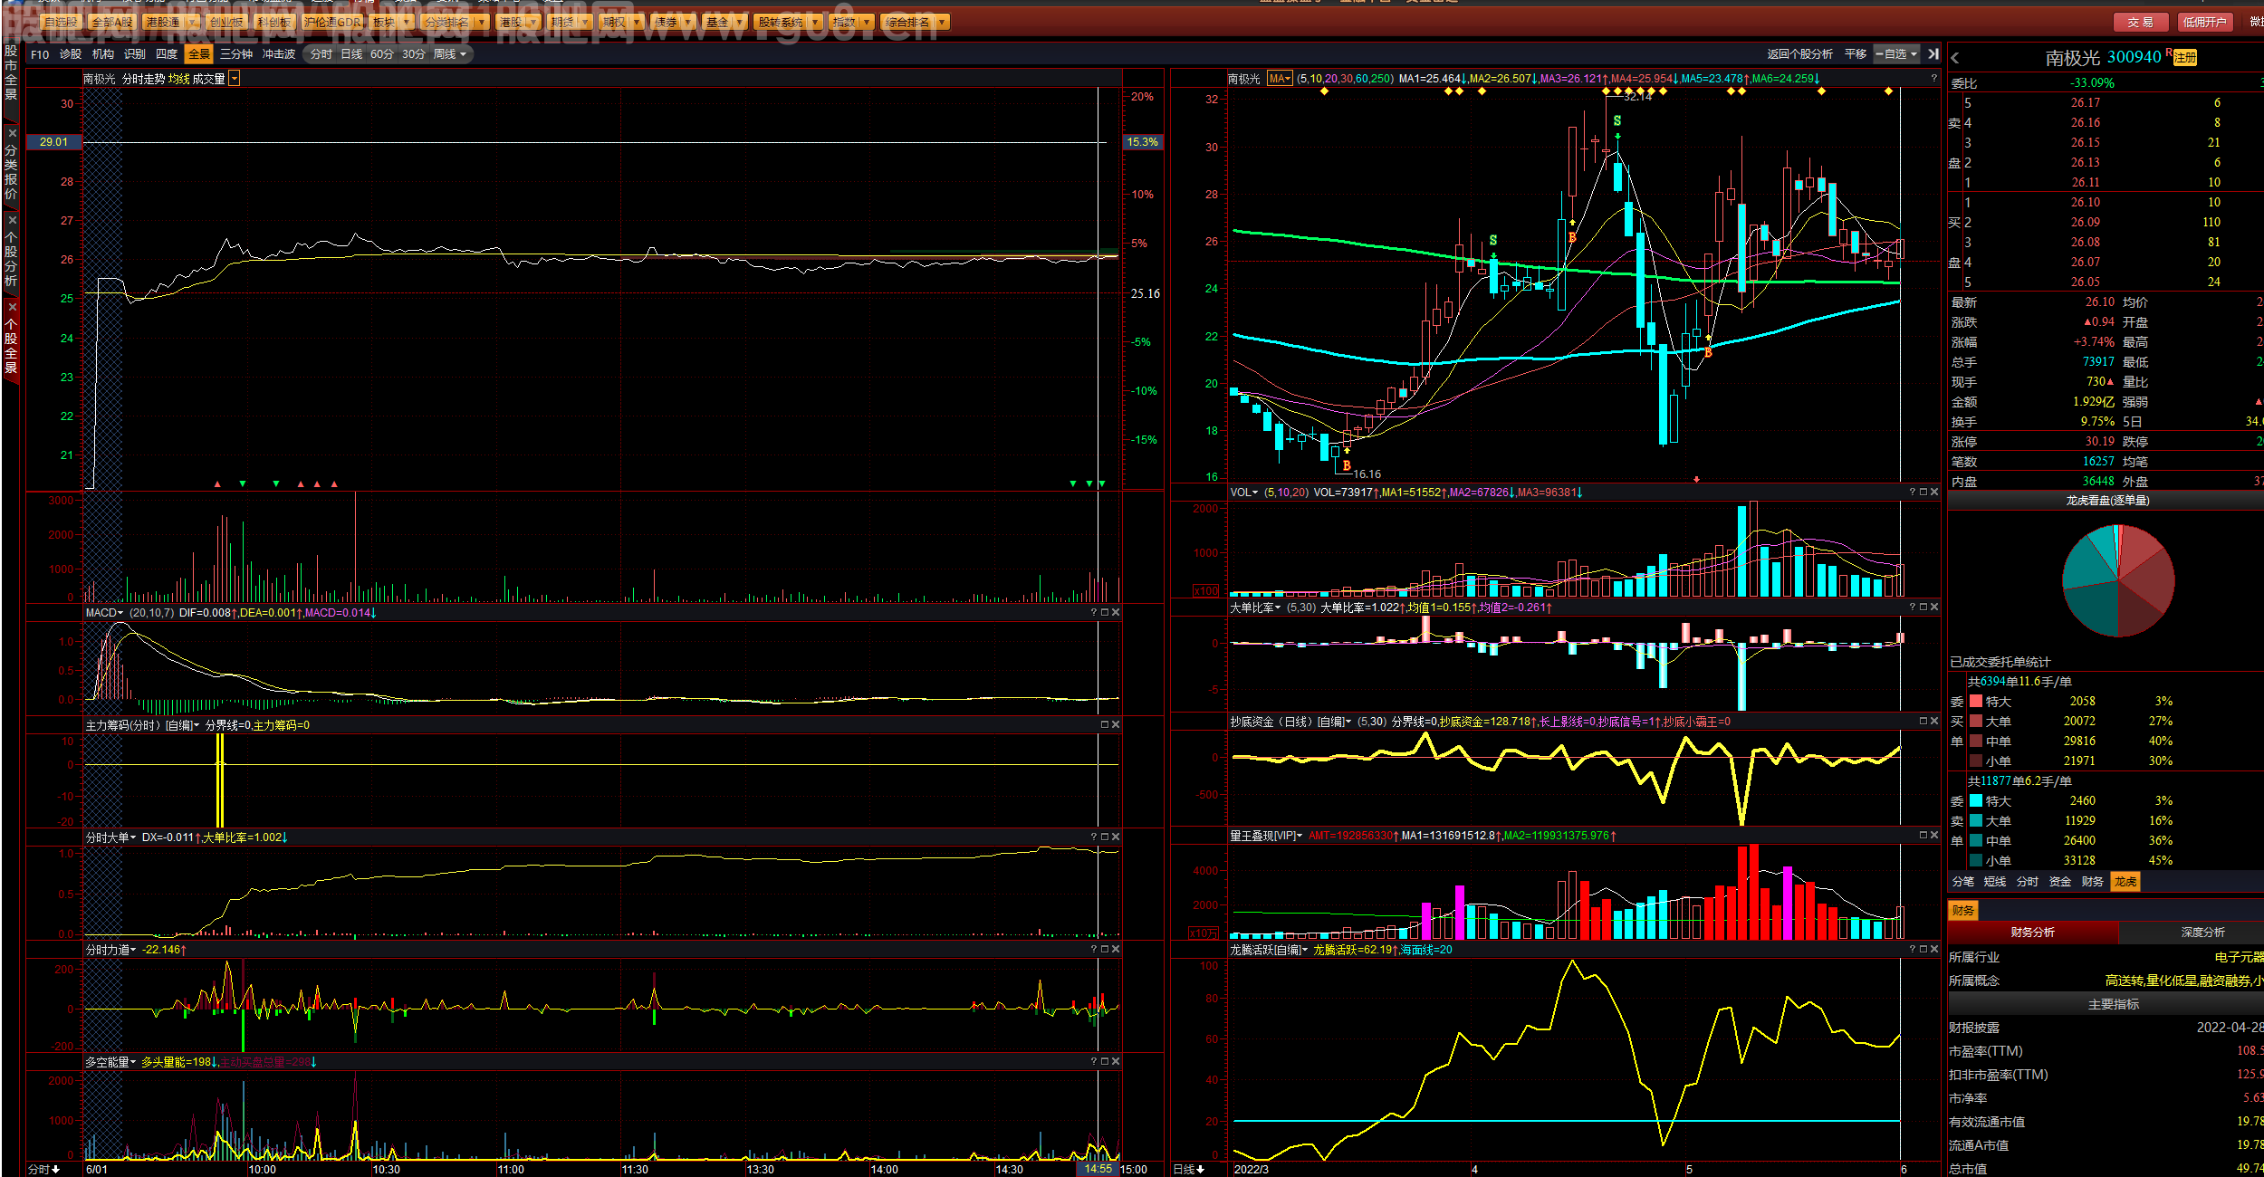2264x1177 pixels.
Task: Open the 周线 period dropdown
Action: pos(450,54)
